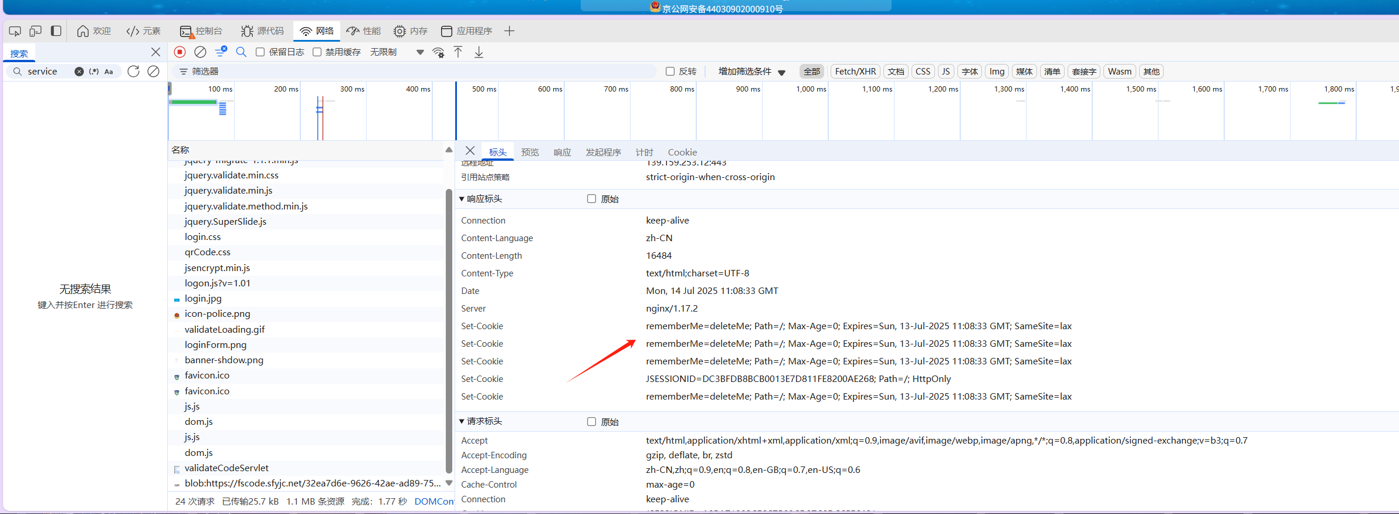Select the All filter button
1399x514 pixels.
812,72
